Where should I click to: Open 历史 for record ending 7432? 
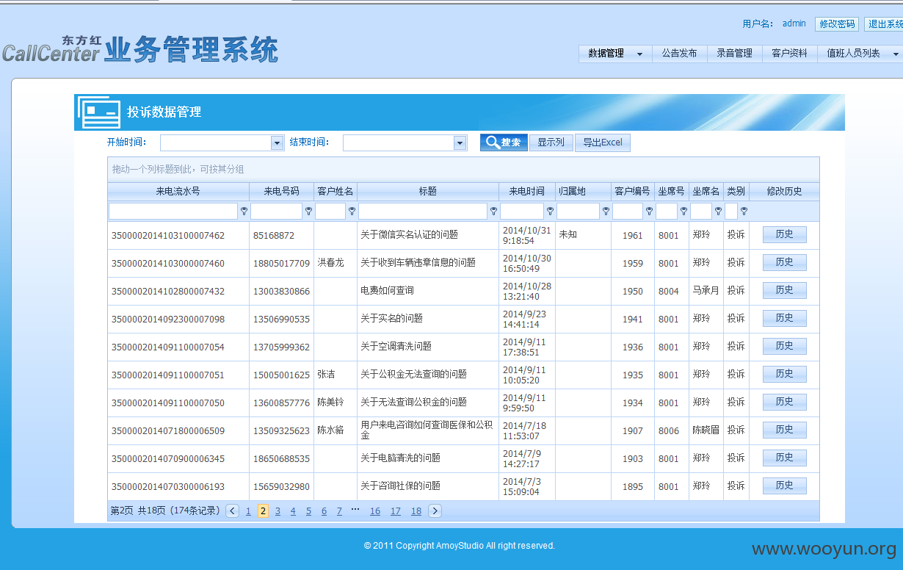pos(784,290)
